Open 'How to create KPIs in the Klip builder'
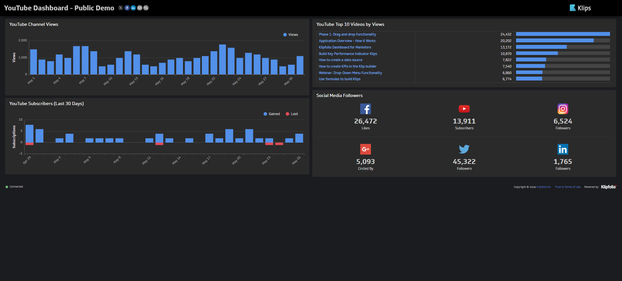The width and height of the screenshot is (622, 281). (348, 66)
